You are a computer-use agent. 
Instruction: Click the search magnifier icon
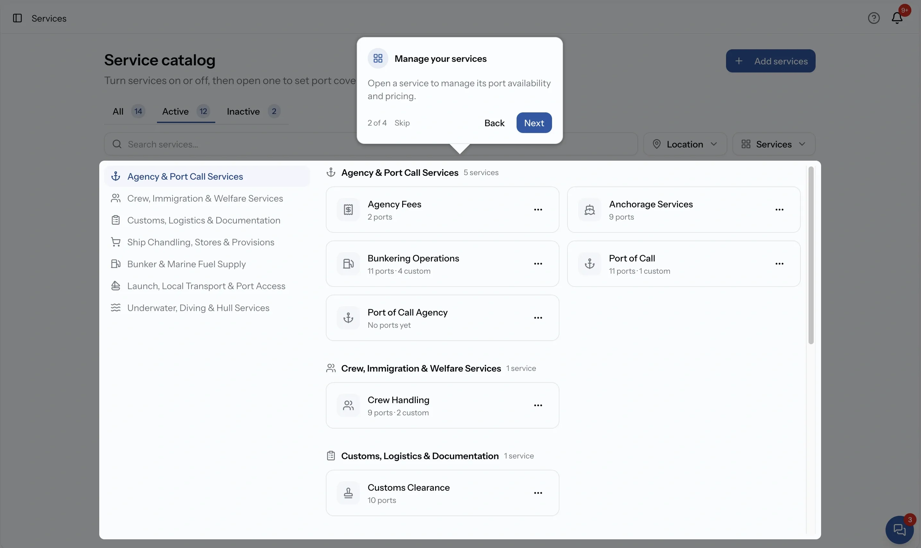pos(117,144)
